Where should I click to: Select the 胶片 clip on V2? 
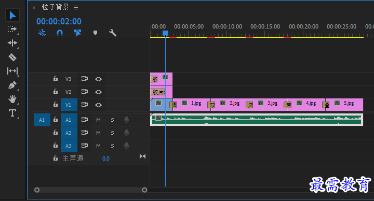(161, 92)
